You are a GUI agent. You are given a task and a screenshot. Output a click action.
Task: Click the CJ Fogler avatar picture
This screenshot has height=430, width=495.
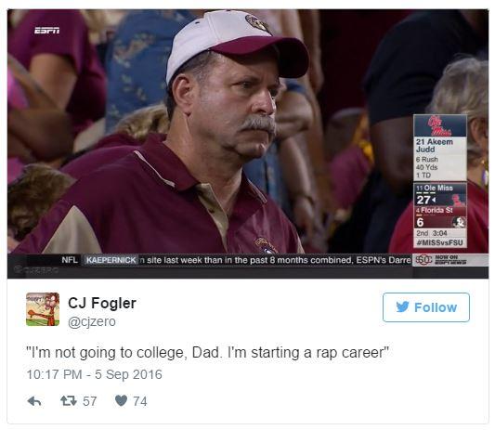[43, 309]
